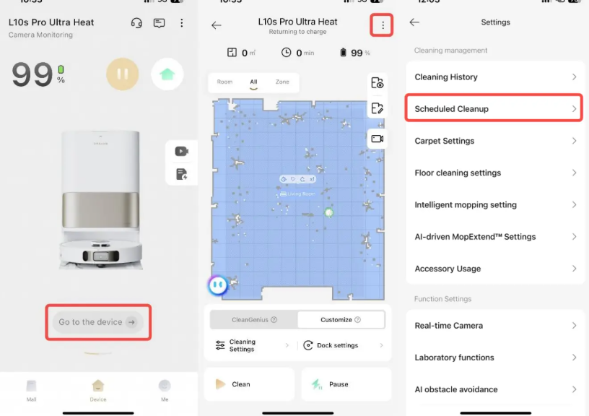Go back using the Settings page arrow
Viewport: 589px width, 416px height.
[x=414, y=22]
